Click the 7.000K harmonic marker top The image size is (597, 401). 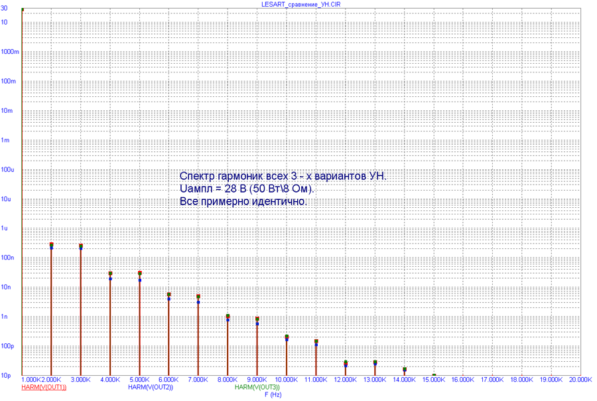[x=198, y=296]
